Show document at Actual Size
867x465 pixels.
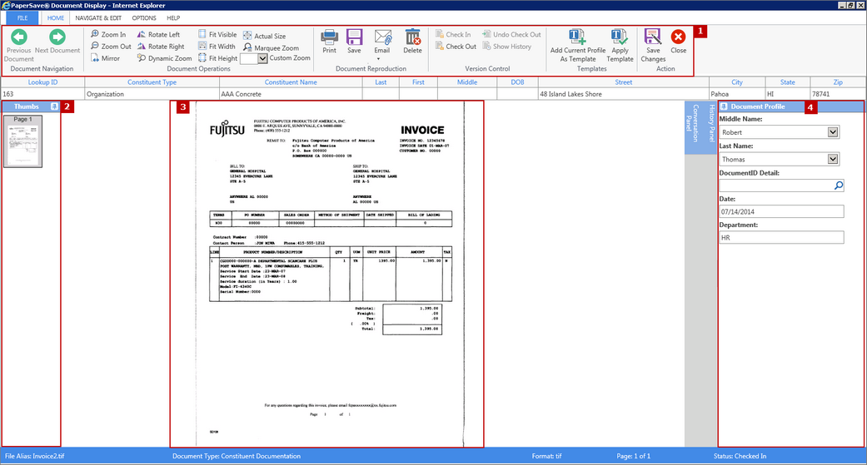pos(264,36)
